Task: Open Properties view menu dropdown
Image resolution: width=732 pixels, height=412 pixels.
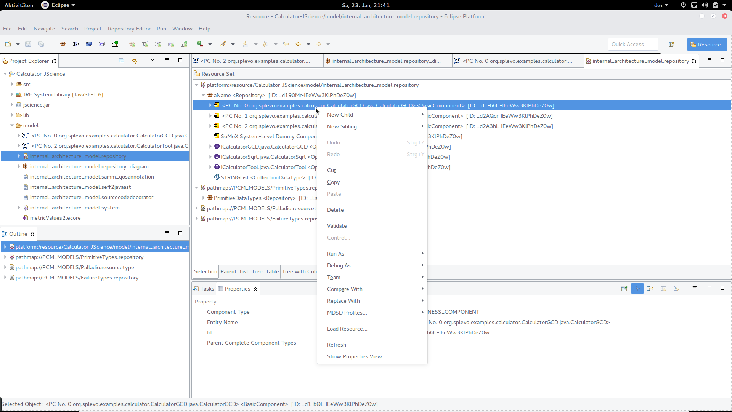Action: 694,287
